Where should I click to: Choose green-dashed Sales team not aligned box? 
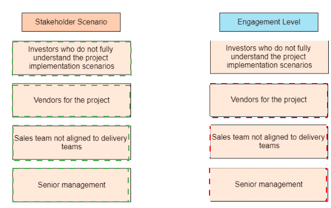point(72,142)
